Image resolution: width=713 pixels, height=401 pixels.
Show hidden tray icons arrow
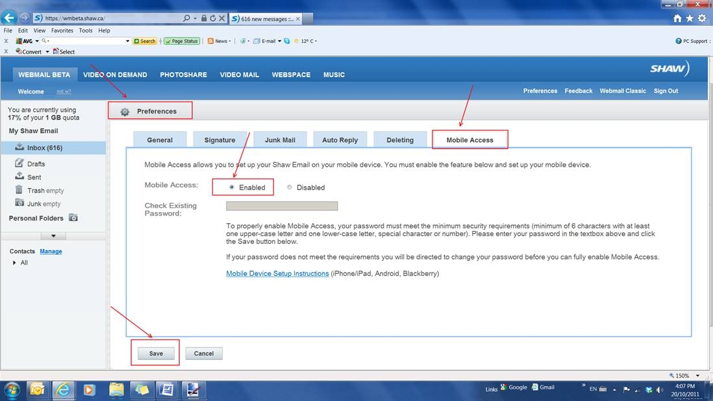(x=614, y=390)
